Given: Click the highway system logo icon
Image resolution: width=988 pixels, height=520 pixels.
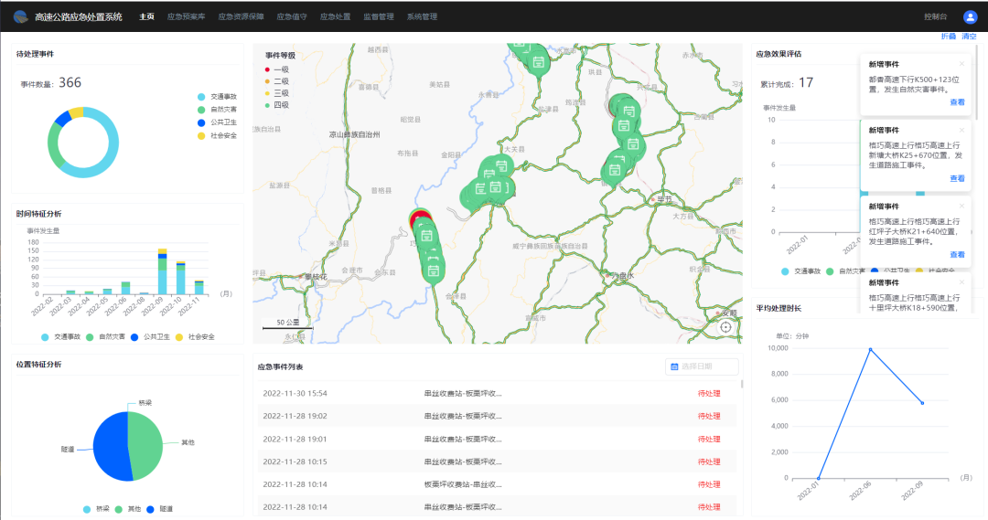Looking at the screenshot, I should tap(20, 16).
